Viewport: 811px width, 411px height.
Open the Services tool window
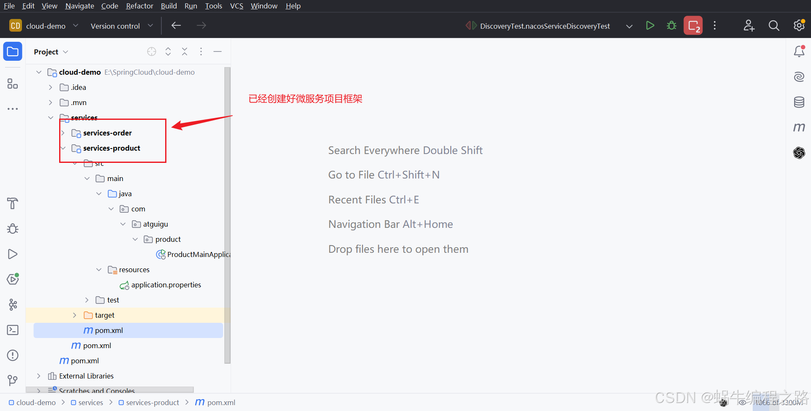[x=13, y=279]
